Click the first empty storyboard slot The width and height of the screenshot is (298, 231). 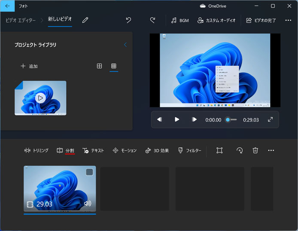tap(135, 188)
